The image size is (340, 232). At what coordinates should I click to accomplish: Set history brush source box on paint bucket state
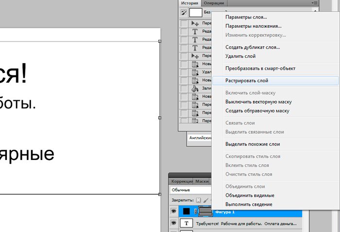pyautogui.click(x=184, y=89)
